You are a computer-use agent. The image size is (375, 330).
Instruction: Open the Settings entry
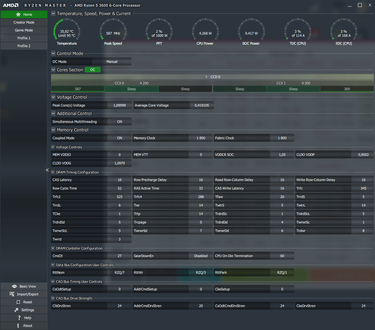point(24,310)
